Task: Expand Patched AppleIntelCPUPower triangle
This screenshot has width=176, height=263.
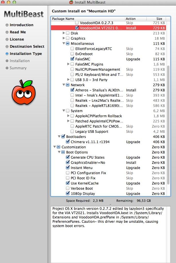Action: [68, 121]
